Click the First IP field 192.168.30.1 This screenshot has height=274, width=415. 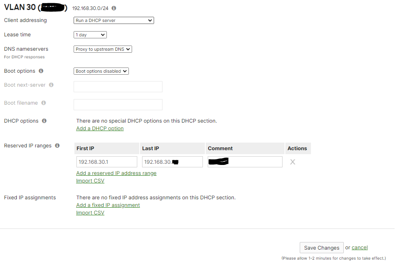(x=106, y=162)
